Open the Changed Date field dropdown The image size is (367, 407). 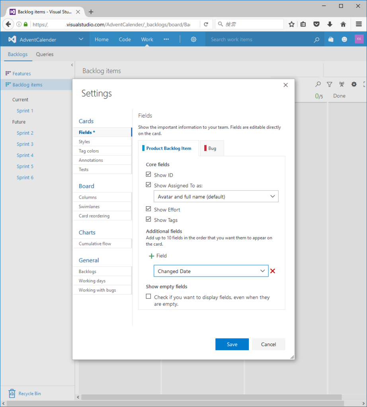click(x=211, y=271)
